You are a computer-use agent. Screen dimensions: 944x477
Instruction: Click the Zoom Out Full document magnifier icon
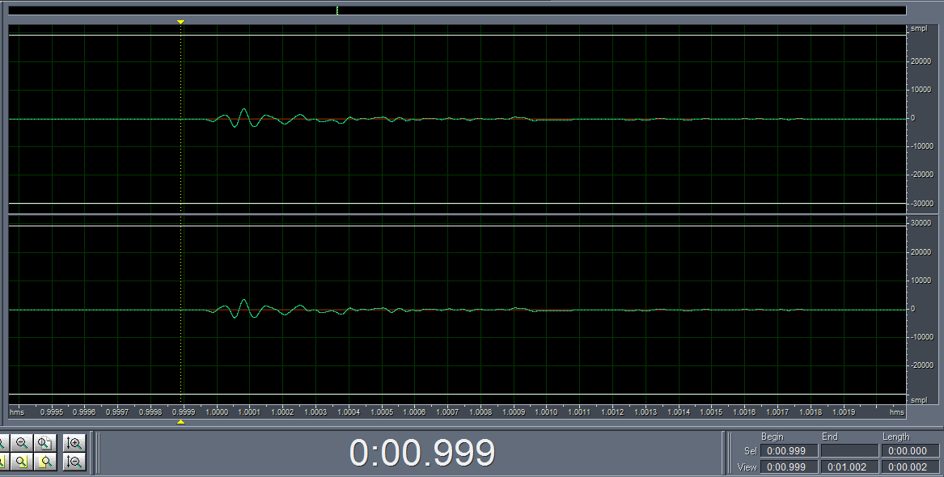[44, 443]
